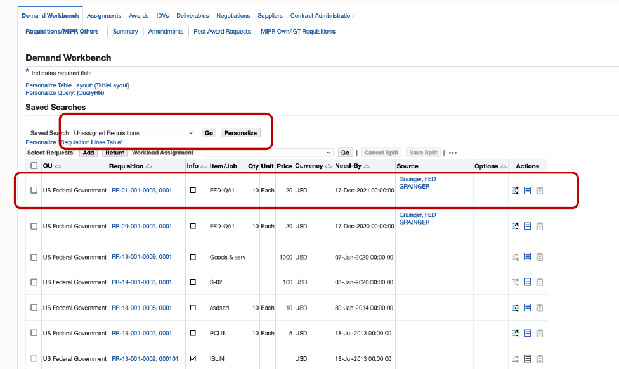Click clipboard icon for PR-20-001-0002 row
The width and height of the screenshot is (619, 369).
pos(540,227)
